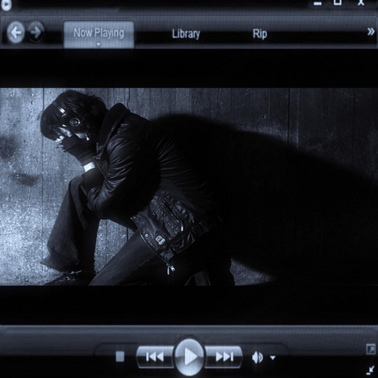This screenshot has width=378, height=378.
Task: Switch to compact mode with the corner arrow
Action: click(370, 370)
